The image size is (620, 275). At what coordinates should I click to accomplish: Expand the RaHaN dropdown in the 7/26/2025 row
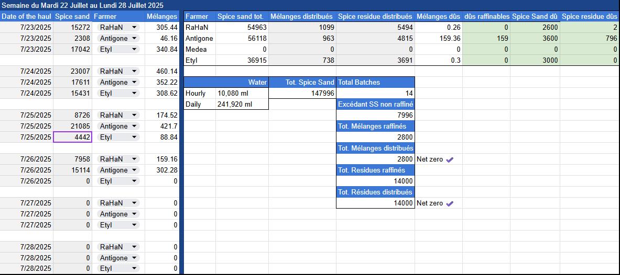[134, 159]
